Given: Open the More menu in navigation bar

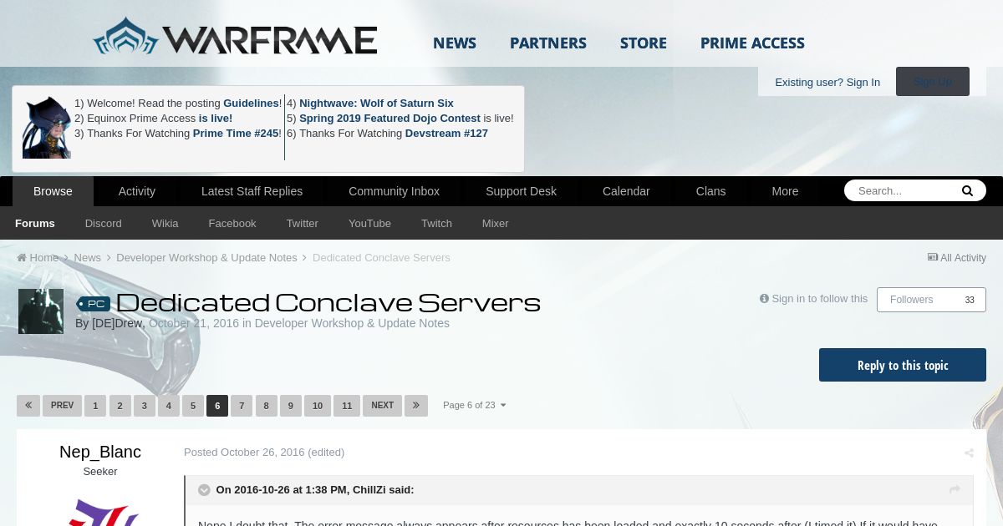Looking at the screenshot, I should coord(785,191).
